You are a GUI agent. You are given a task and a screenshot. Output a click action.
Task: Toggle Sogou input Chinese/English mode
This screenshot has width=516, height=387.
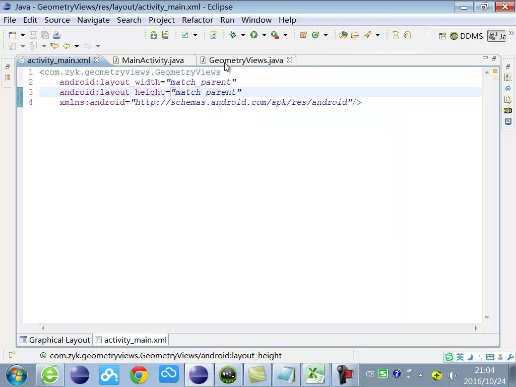tap(460, 357)
